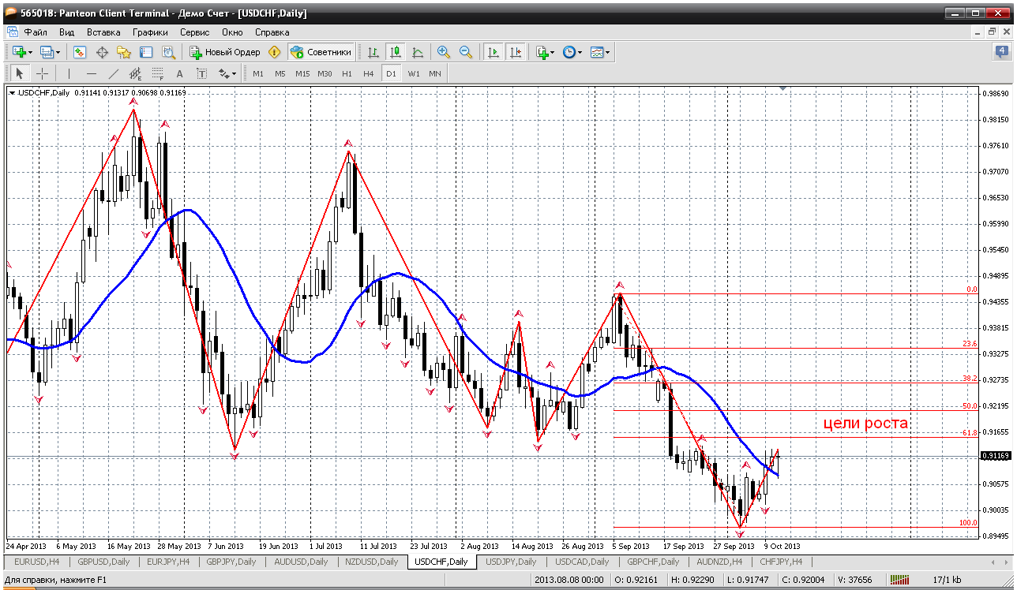This screenshot has height=590, width=1017.
Task: Open the chart window system menu icon
Action: [x=12, y=32]
